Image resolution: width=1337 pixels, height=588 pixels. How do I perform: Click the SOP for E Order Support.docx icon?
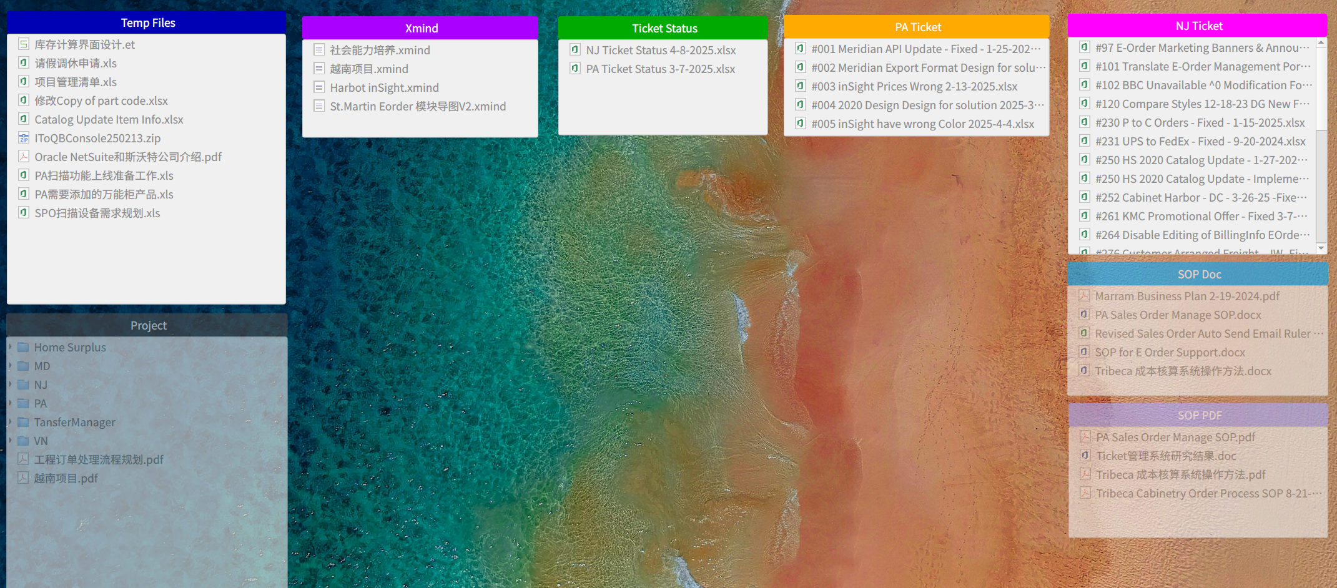tap(1084, 352)
